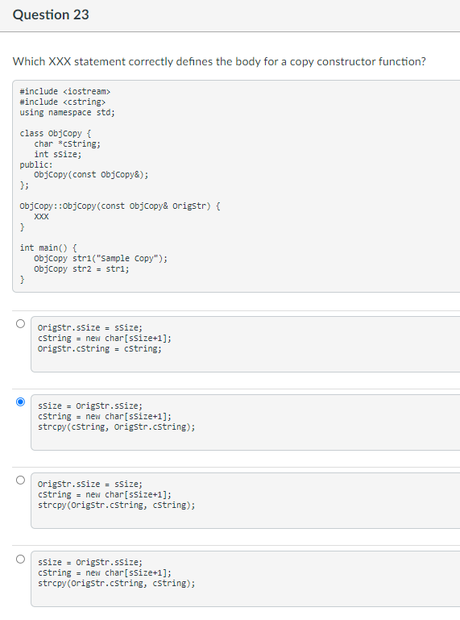The image size is (460, 620).
Task: Click 'strcpy(cString, OrigStr.cString);' in second option
Action: point(117,427)
